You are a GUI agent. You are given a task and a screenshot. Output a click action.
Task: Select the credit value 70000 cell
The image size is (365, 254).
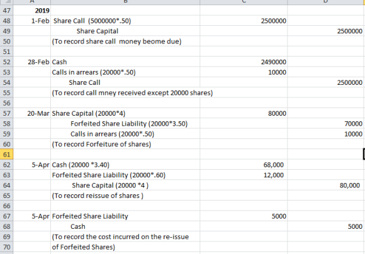326,123
